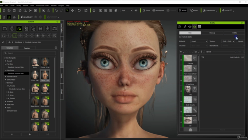Image resolution: width=248 pixels, height=140 pixels.
Task: Hide the Freckle layer via eye toggle
Action: point(181,60)
